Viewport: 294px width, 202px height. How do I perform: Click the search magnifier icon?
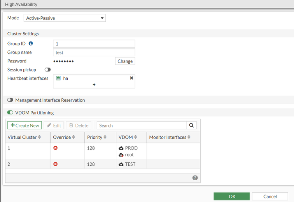point(191,125)
